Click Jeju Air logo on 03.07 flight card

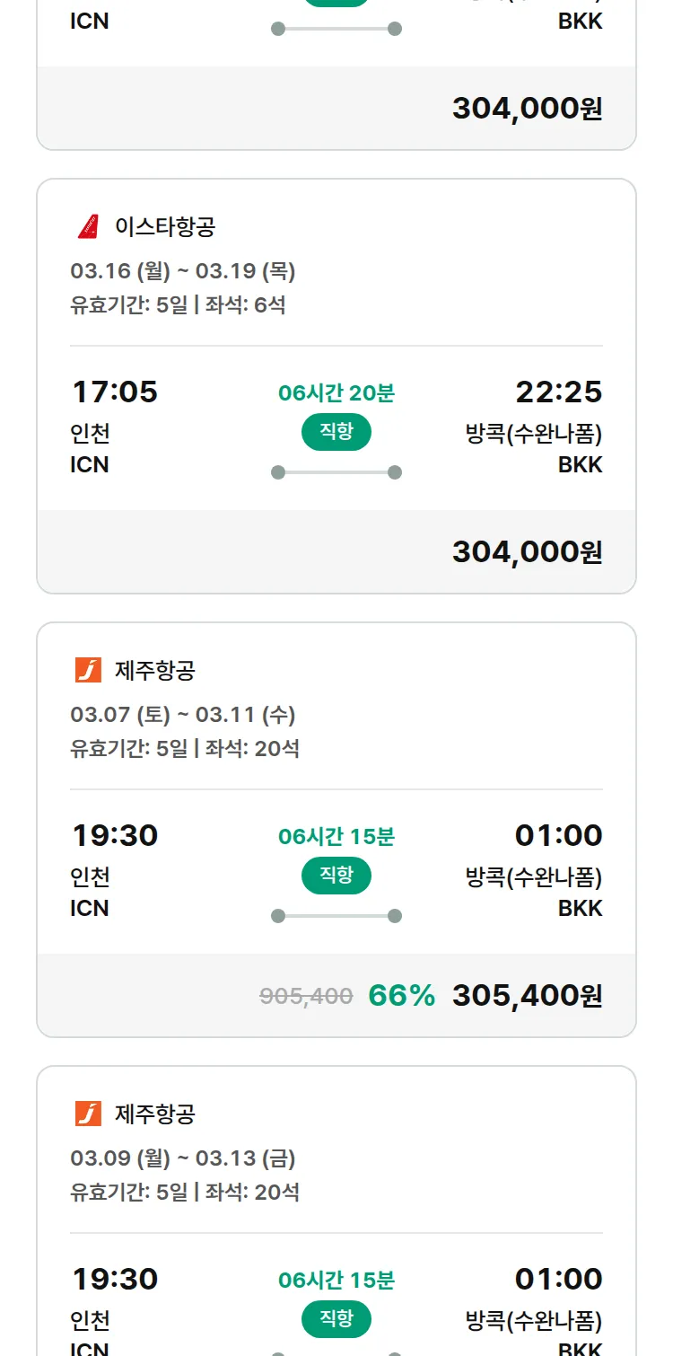pyautogui.click(x=88, y=670)
